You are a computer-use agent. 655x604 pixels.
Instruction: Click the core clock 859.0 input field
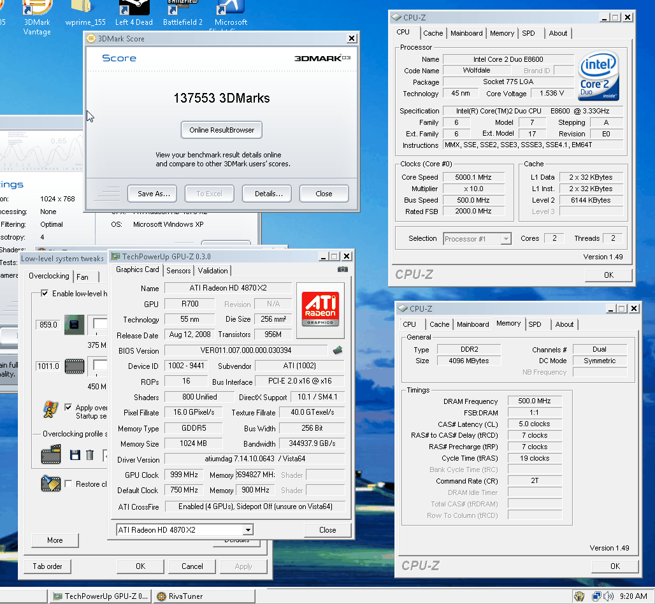tap(48, 324)
